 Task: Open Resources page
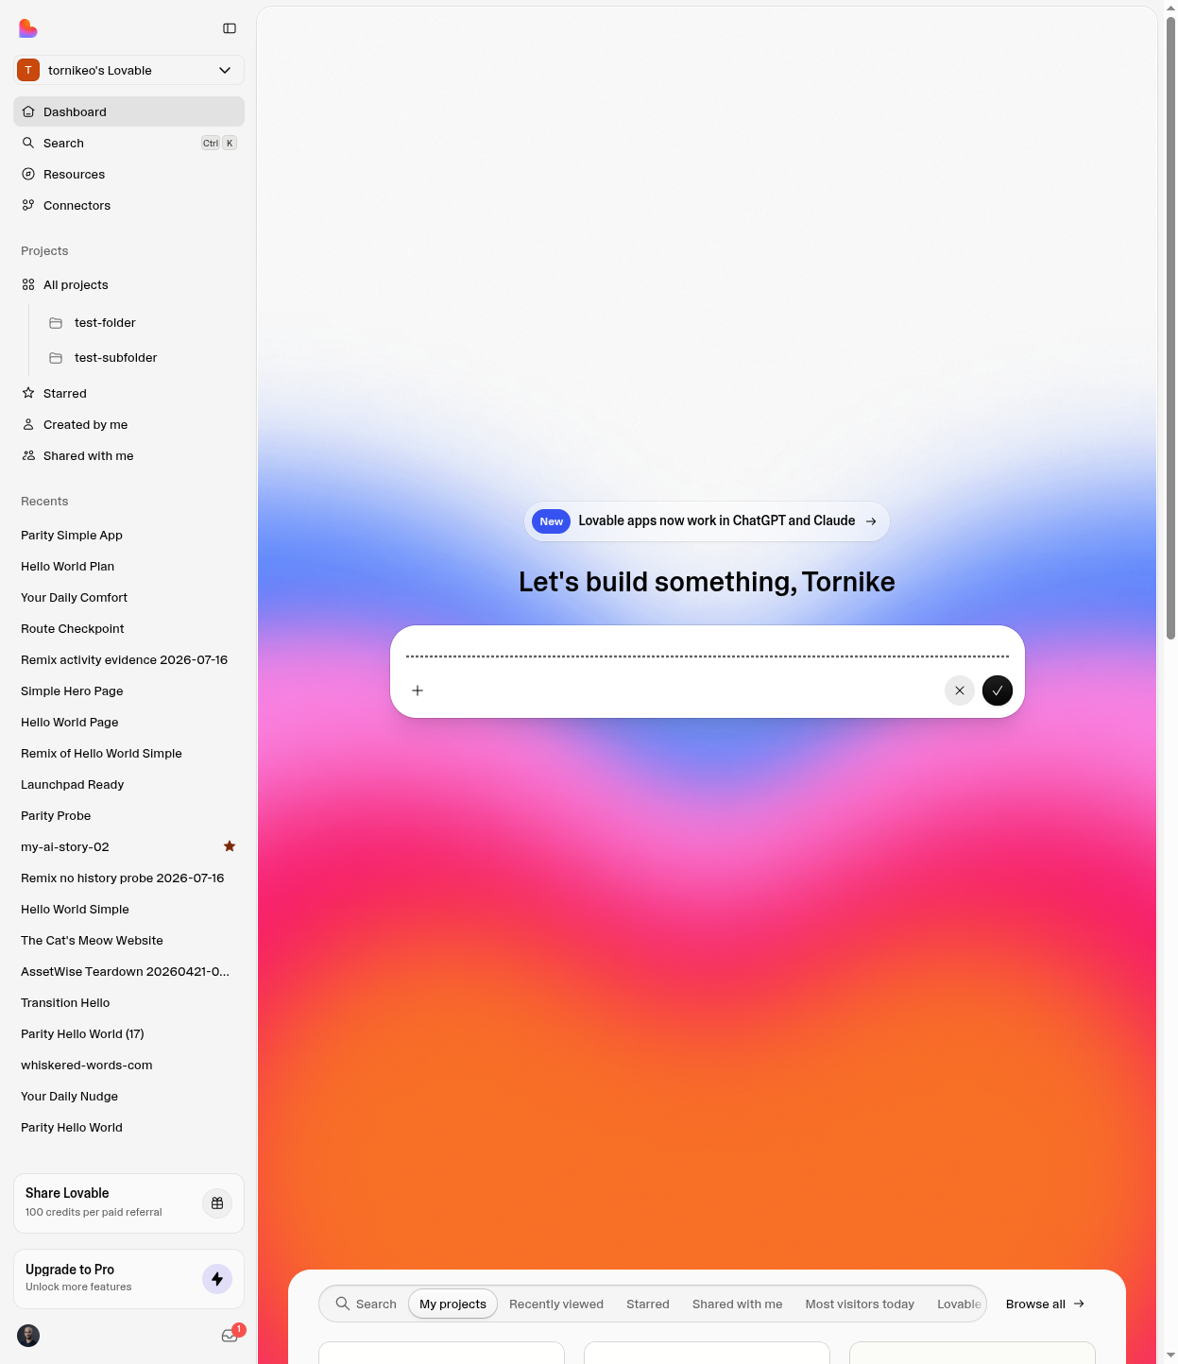click(128, 174)
